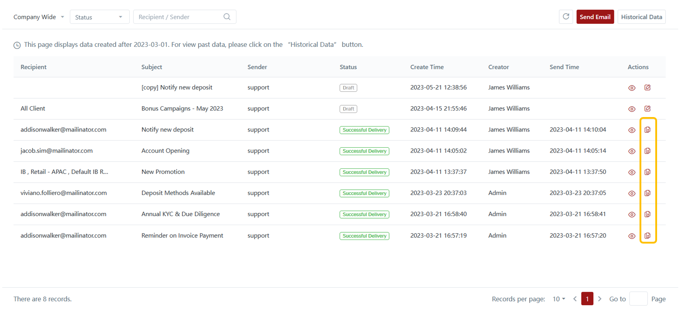The image size is (685, 312).
Task: Edit the Bonus Campaigns - May 2023 draft
Action: click(648, 109)
